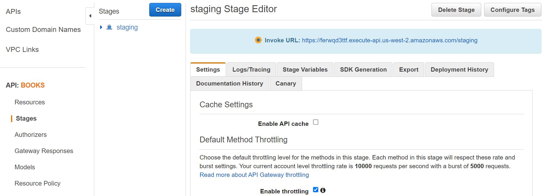The width and height of the screenshot is (542, 196).
Task: Click the info icon beside Enable throttling
Action: pos(323,190)
